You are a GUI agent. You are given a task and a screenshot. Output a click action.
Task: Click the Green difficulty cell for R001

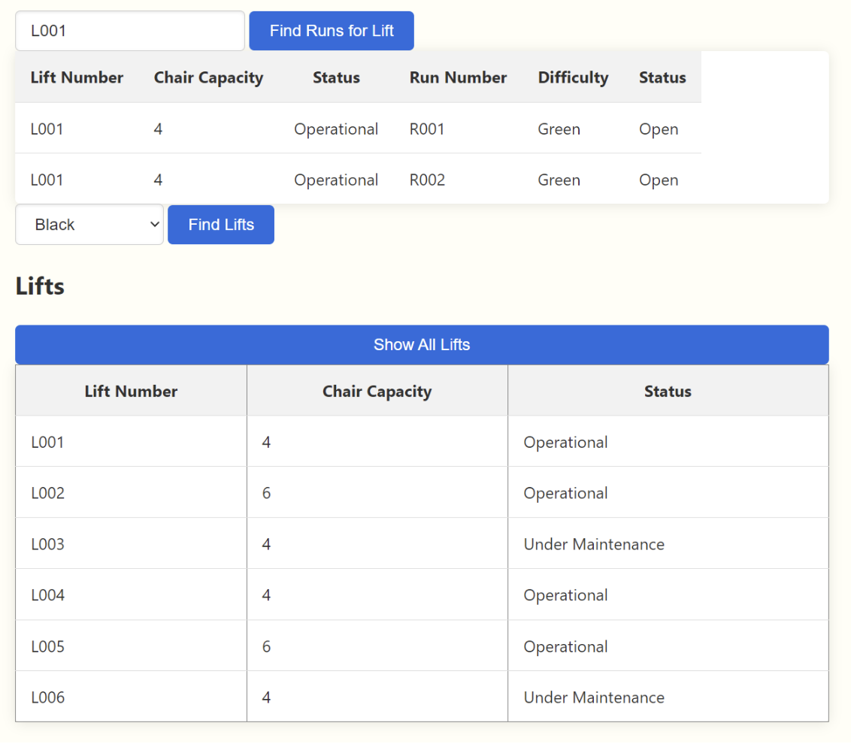pos(559,129)
